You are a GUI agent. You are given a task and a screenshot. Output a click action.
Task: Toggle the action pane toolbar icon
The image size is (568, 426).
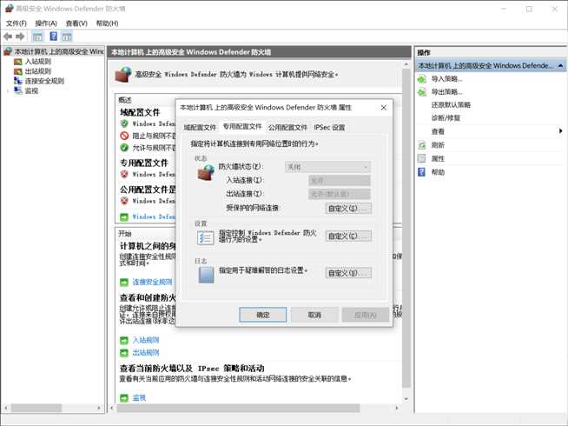pyautogui.click(x=67, y=37)
